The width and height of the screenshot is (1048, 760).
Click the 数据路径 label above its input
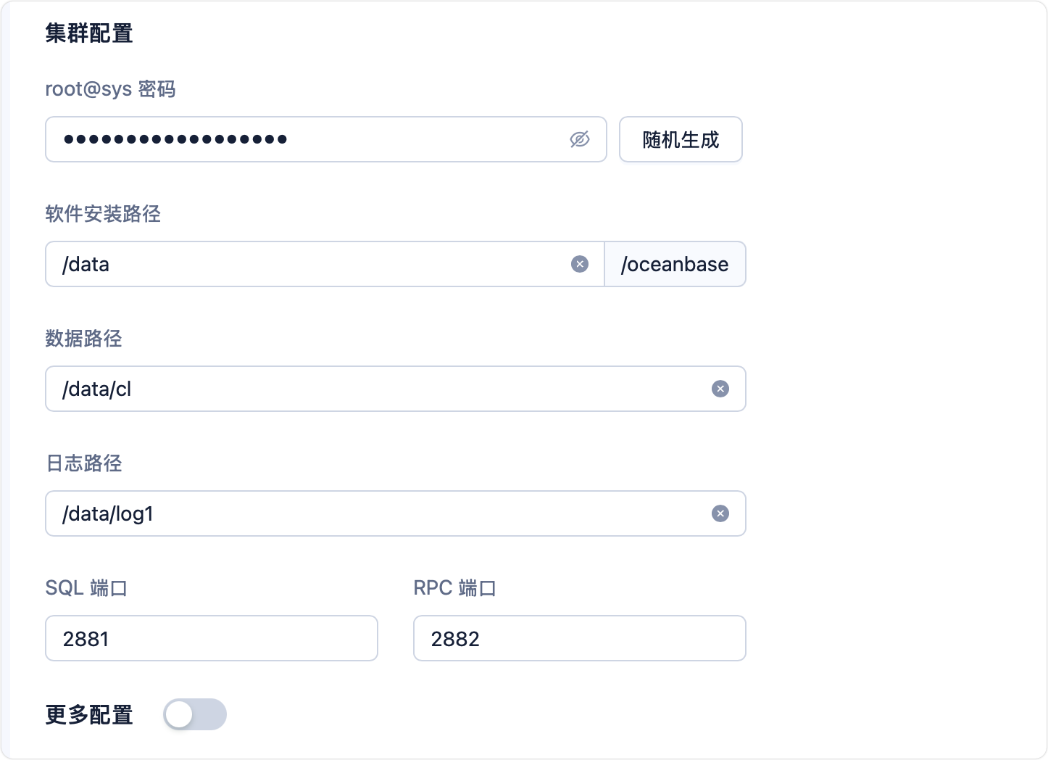coord(83,339)
